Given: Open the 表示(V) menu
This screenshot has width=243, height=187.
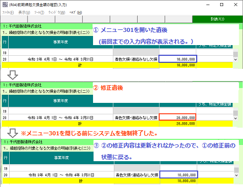Looking at the screenshot, I should 24,13.
